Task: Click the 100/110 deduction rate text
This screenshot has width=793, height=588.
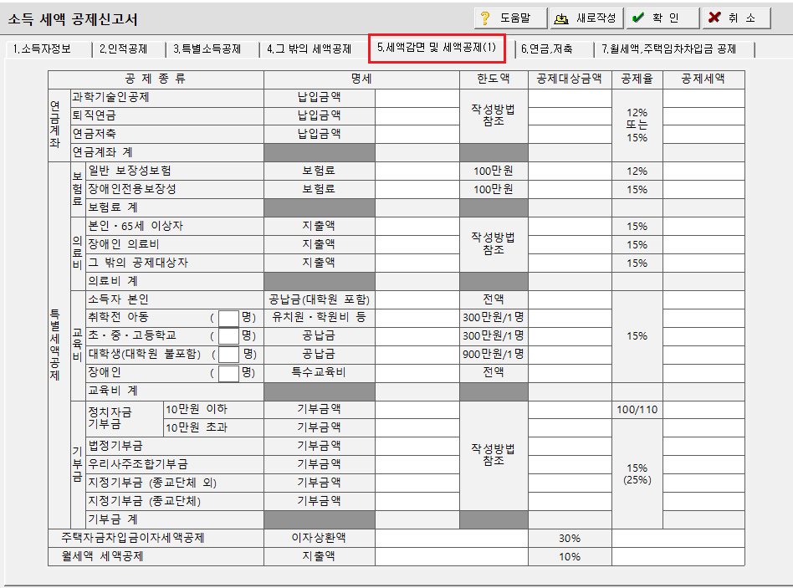Action: pyautogui.click(x=637, y=410)
